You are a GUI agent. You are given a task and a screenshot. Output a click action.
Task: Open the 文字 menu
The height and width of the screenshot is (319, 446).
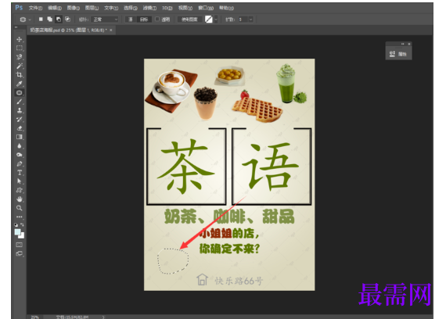111,8
